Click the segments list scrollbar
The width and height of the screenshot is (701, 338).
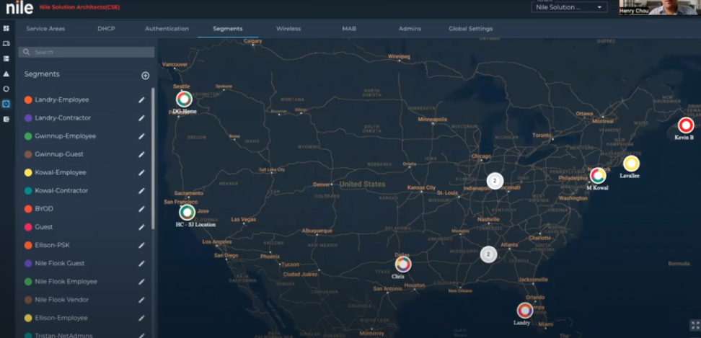coord(153,159)
